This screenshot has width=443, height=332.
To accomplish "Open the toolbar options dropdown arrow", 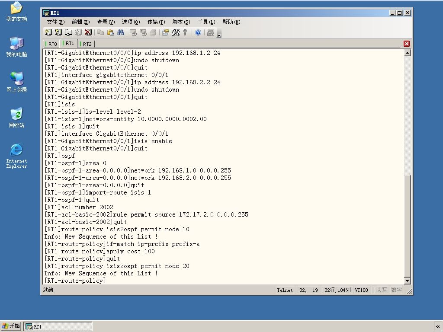I will pyautogui.click(x=219, y=34).
